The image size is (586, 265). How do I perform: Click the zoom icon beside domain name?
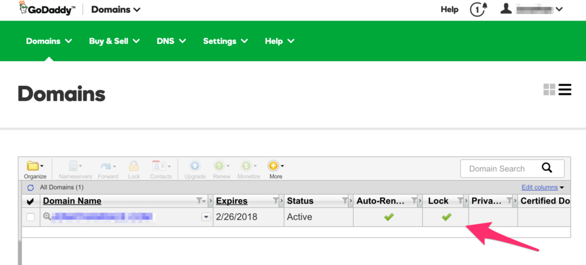(47, 216)
